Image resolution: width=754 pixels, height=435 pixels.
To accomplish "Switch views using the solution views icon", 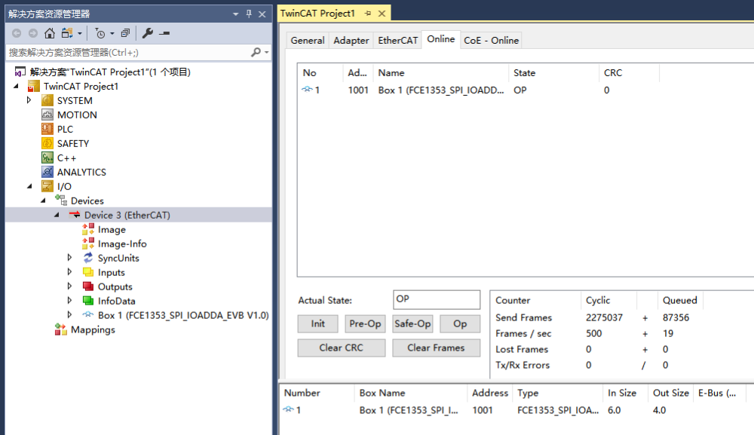I will (67, 33).
